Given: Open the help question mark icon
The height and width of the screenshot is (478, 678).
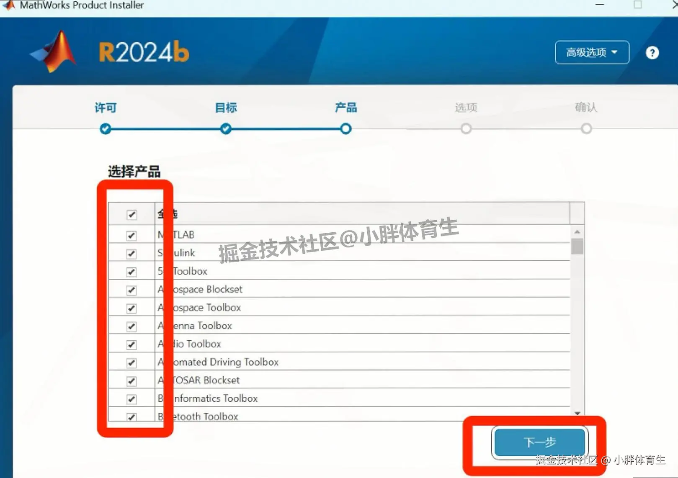Looking at the screenshot, I should [652, 52].
